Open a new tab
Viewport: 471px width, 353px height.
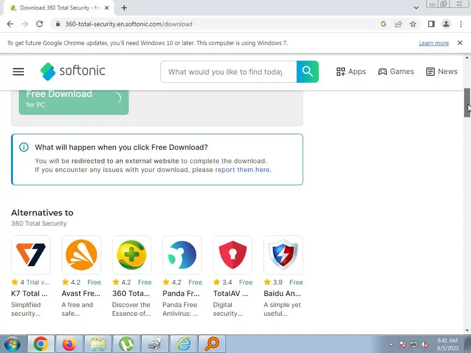[124, 8]
